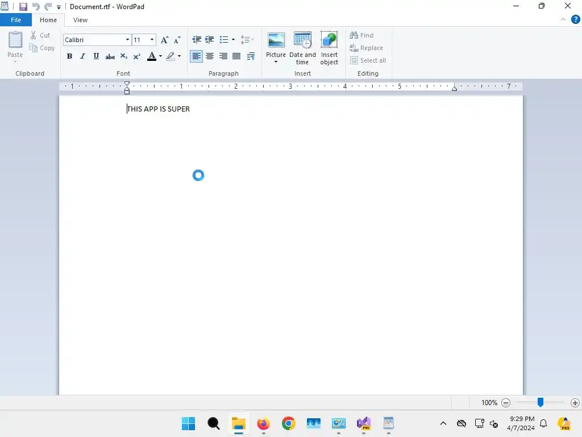Click the first line indent marker on ruler
The height and width of the screenshot is (437, 582).
coord(127,84)
